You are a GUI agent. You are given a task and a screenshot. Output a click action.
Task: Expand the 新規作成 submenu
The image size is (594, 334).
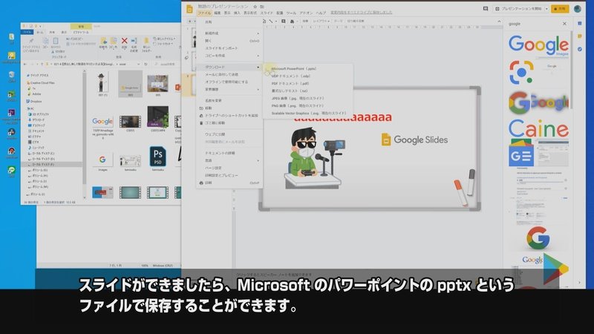229,33
